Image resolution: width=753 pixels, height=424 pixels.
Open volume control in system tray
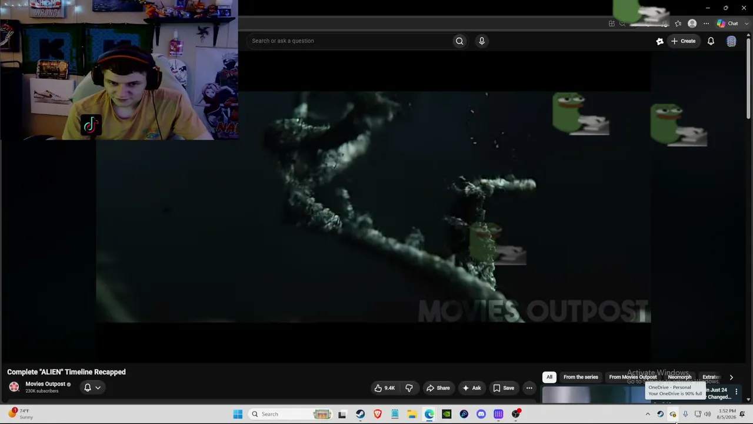(x=708, y=414)
